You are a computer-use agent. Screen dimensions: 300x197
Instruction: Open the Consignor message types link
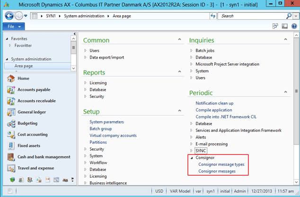point(221,164)
